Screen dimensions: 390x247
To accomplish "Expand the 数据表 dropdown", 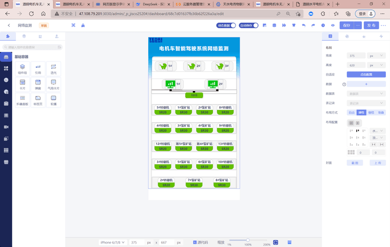I will [365, 93].
